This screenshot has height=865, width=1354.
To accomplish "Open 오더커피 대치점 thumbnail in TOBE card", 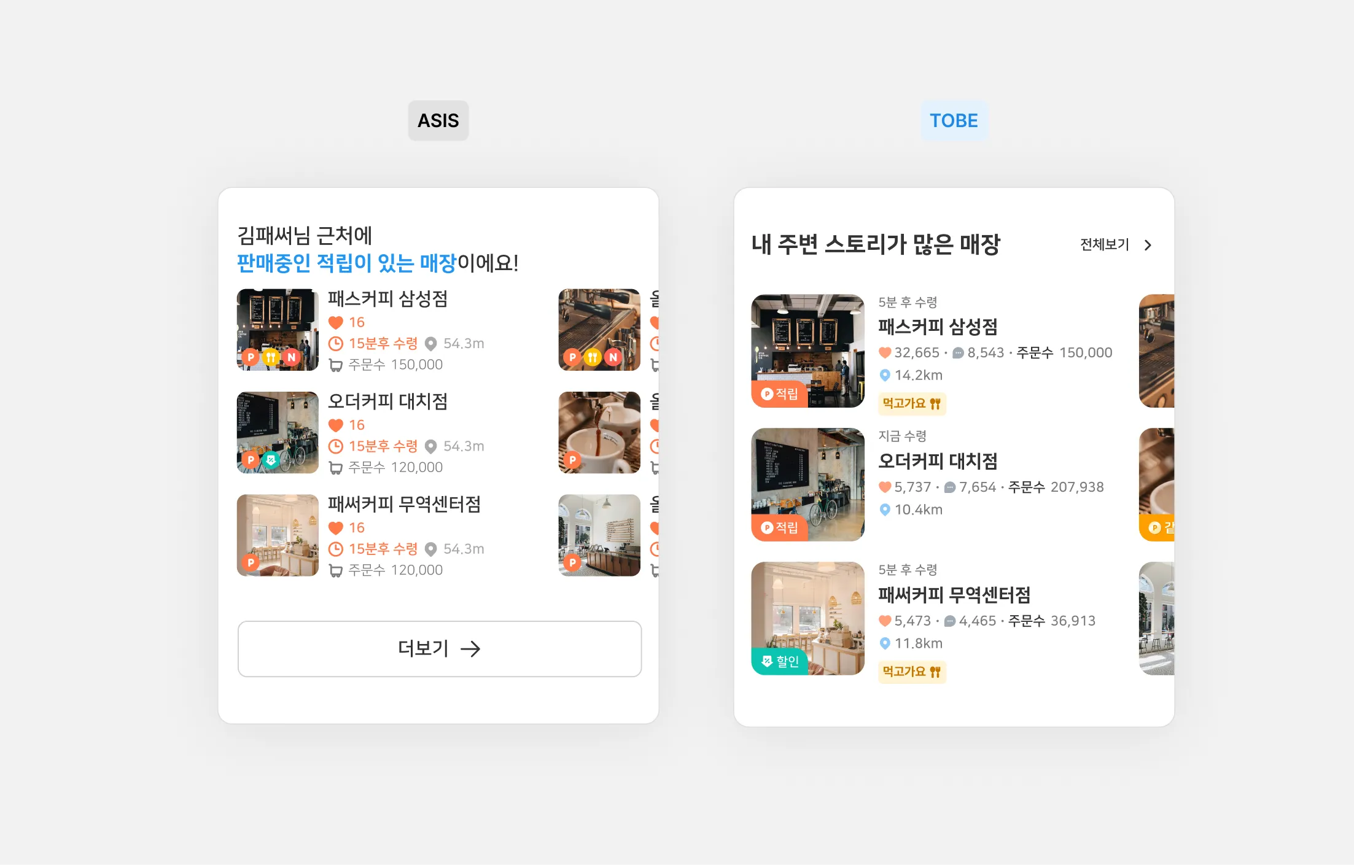I will pyautogui.click(x=807, y=484).
